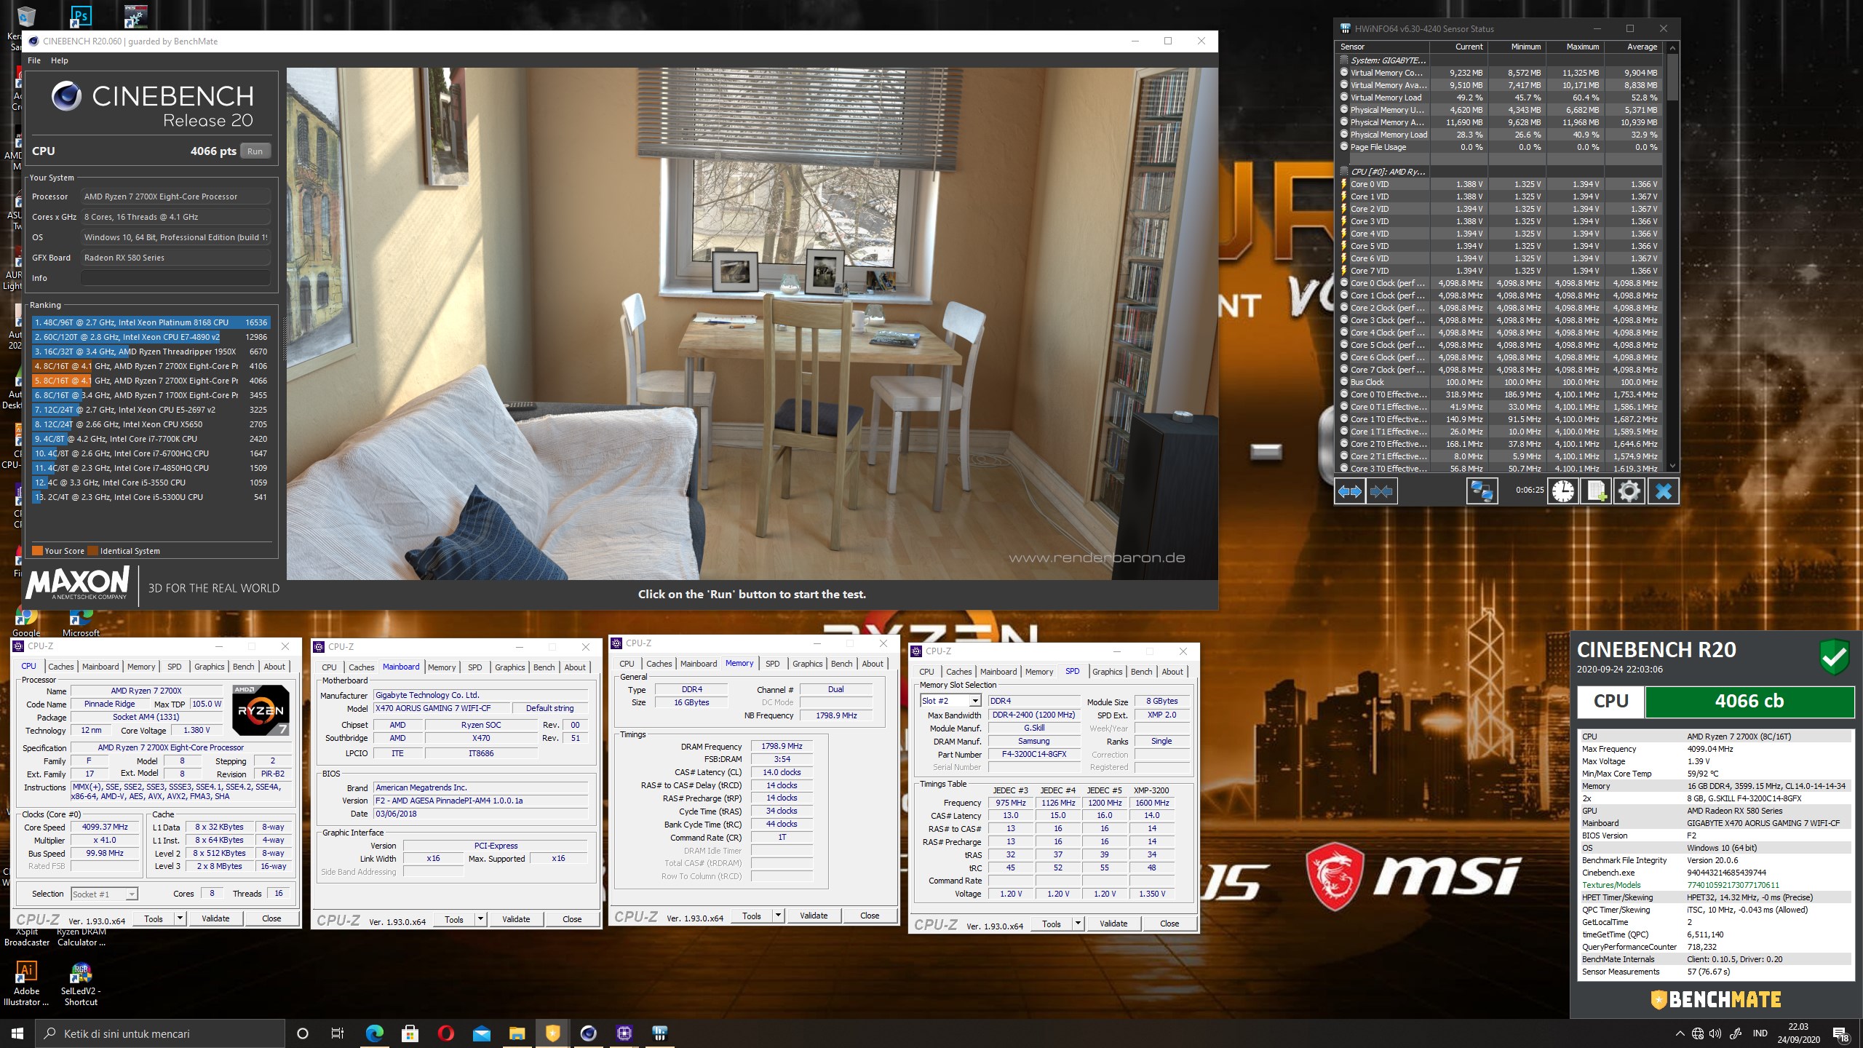Collapse CPU [#0] AMD Ryzen sensor group in HWiNFO

pos(1344,172)
